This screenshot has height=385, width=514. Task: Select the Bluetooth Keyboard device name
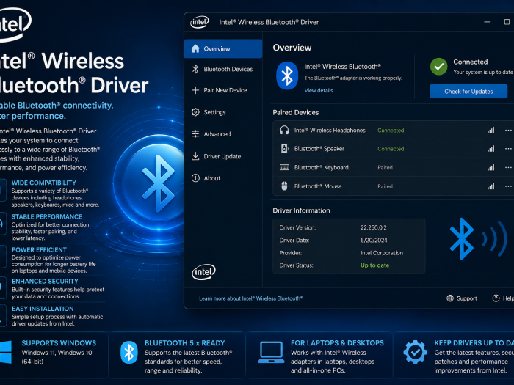tap(322, 168)
